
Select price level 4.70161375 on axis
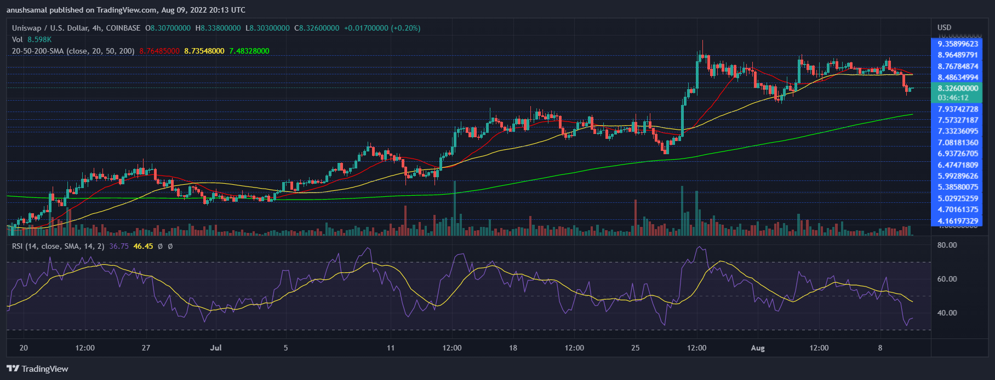(958, 209)
